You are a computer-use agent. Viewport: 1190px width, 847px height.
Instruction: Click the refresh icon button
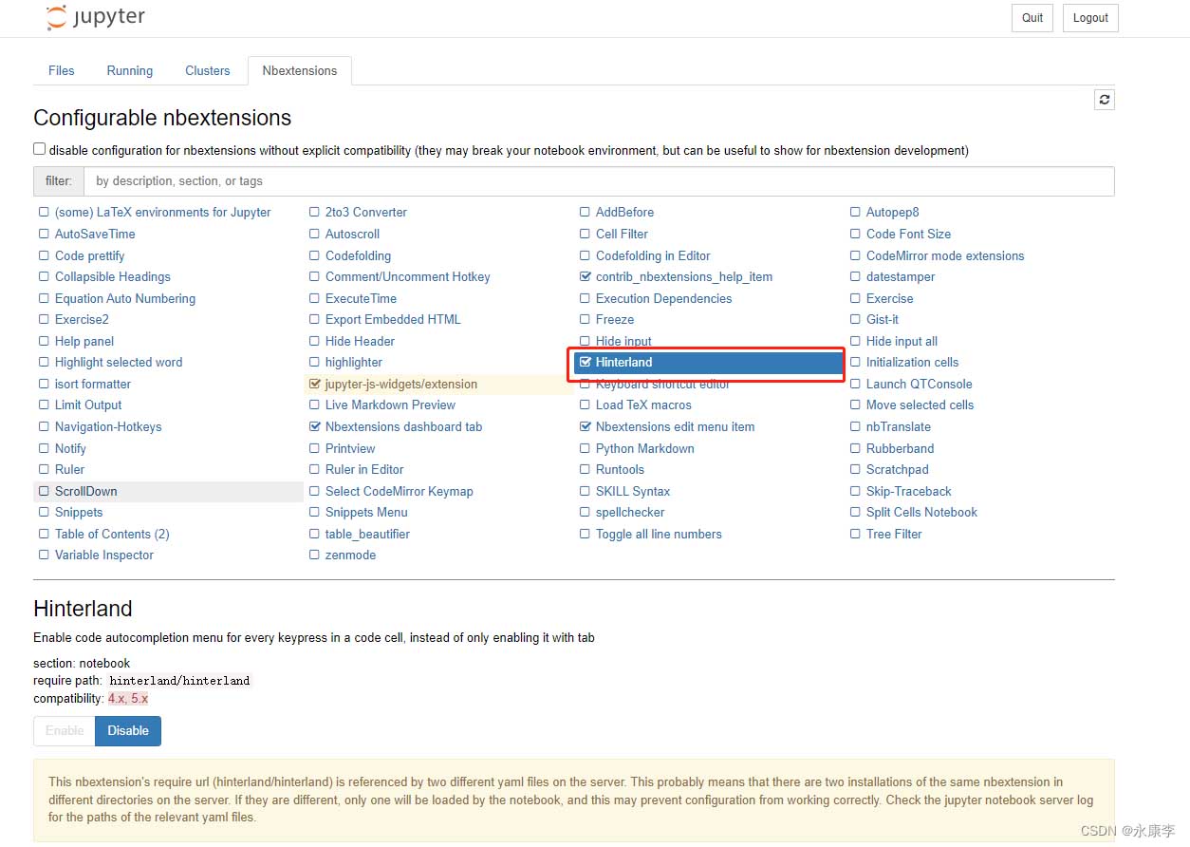(1104, 100)
